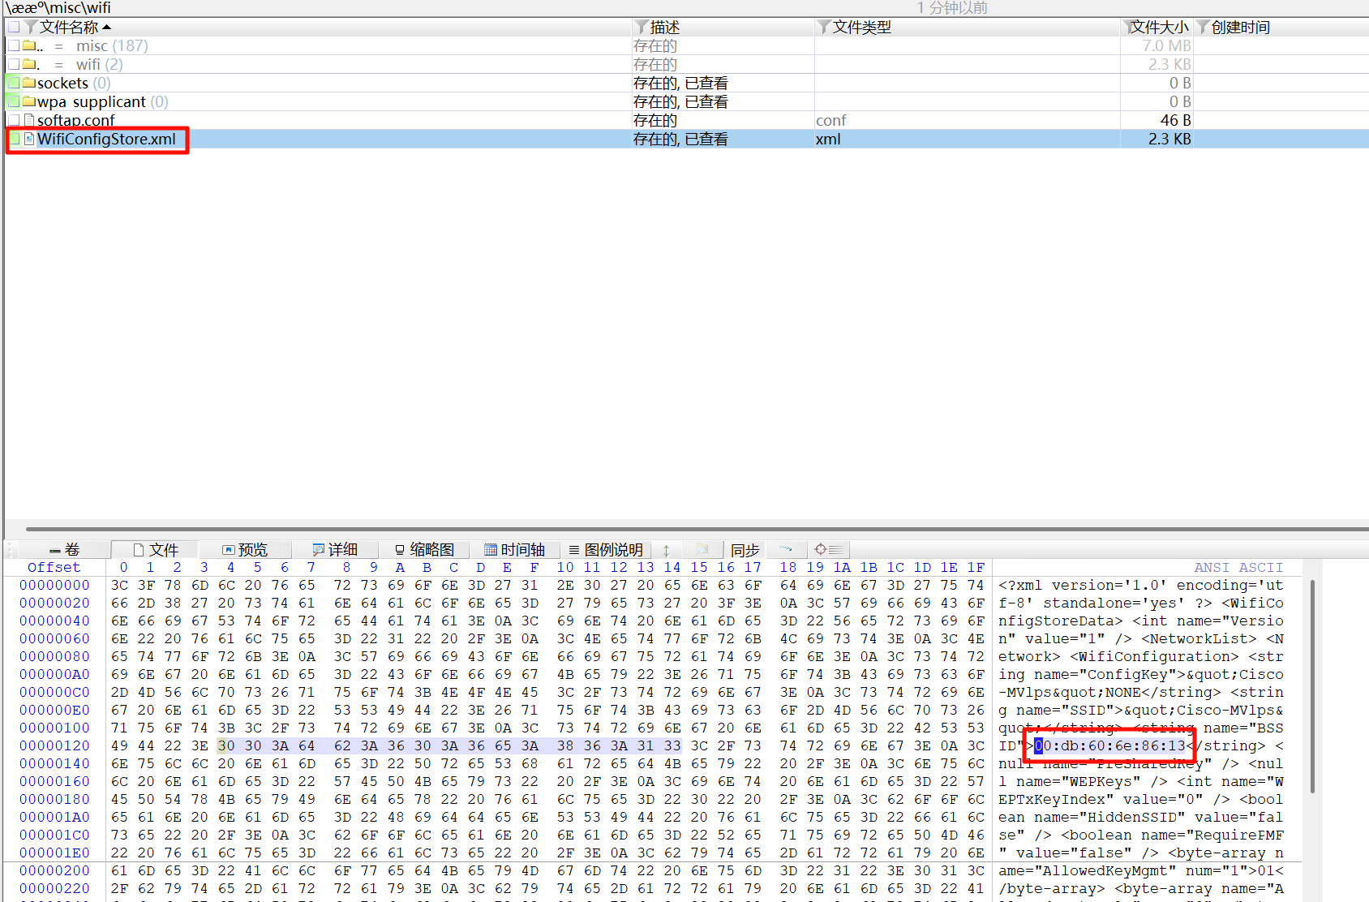Open the 描述 column filter funnel
Screen dimensions: 1369x902
pyautogui.click(x=642, y=27)
